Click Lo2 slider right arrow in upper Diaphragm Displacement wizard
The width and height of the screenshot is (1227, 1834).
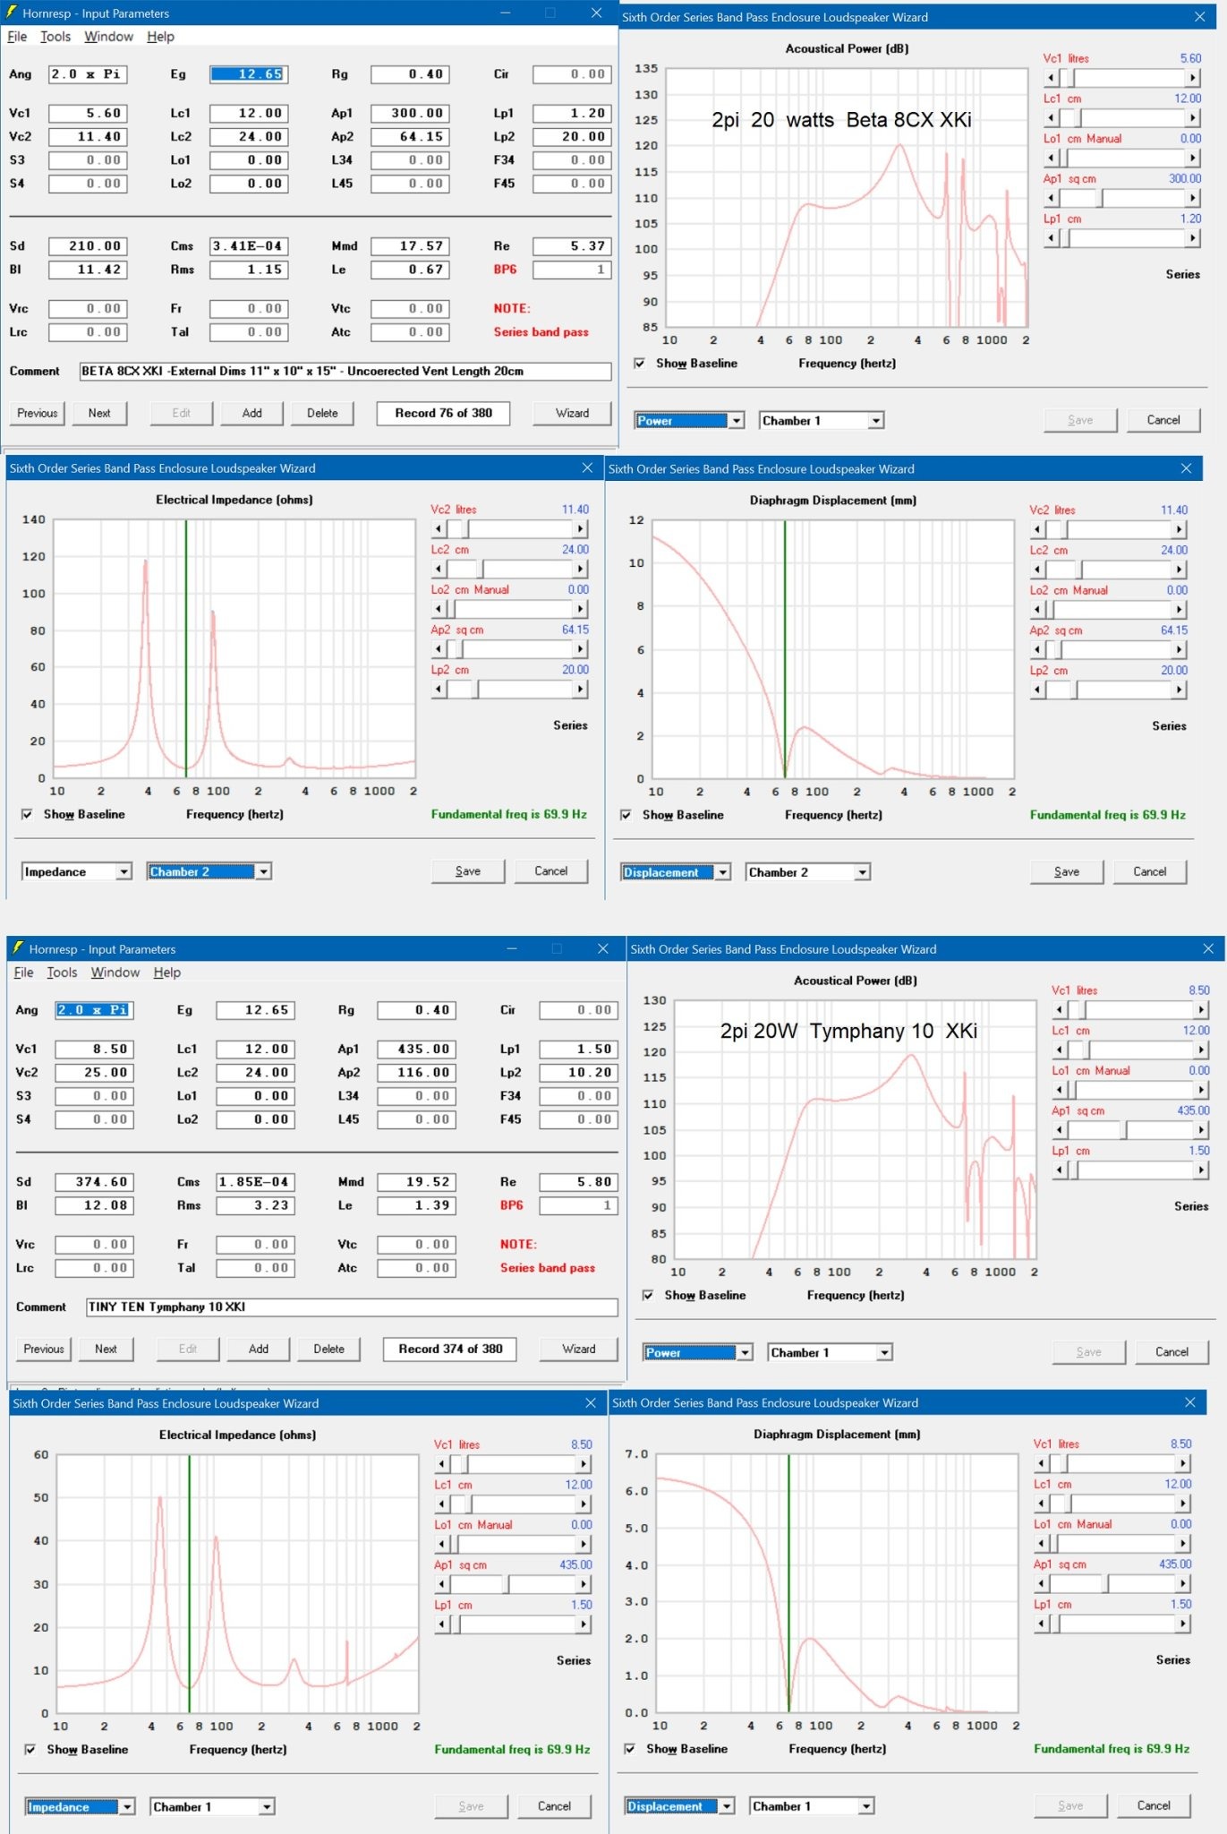pyautogui.click(x=1179, y=609)
